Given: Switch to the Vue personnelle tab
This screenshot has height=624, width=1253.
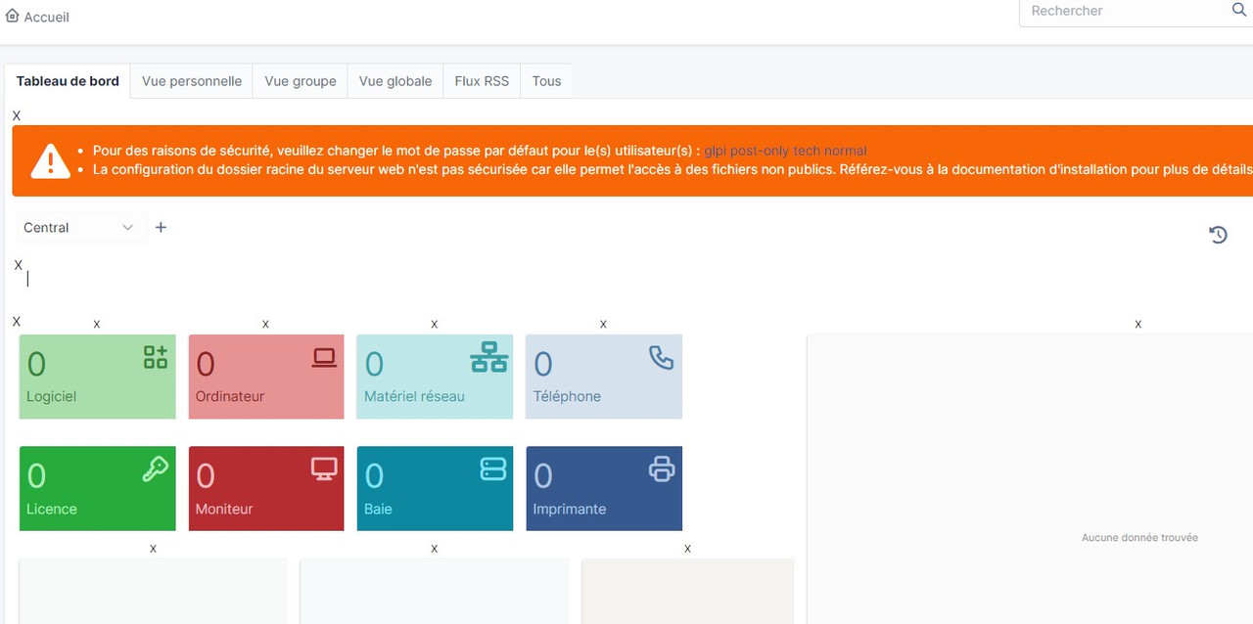Looking at the screenshot, I should pyautogui.click(x=192, y=81).
